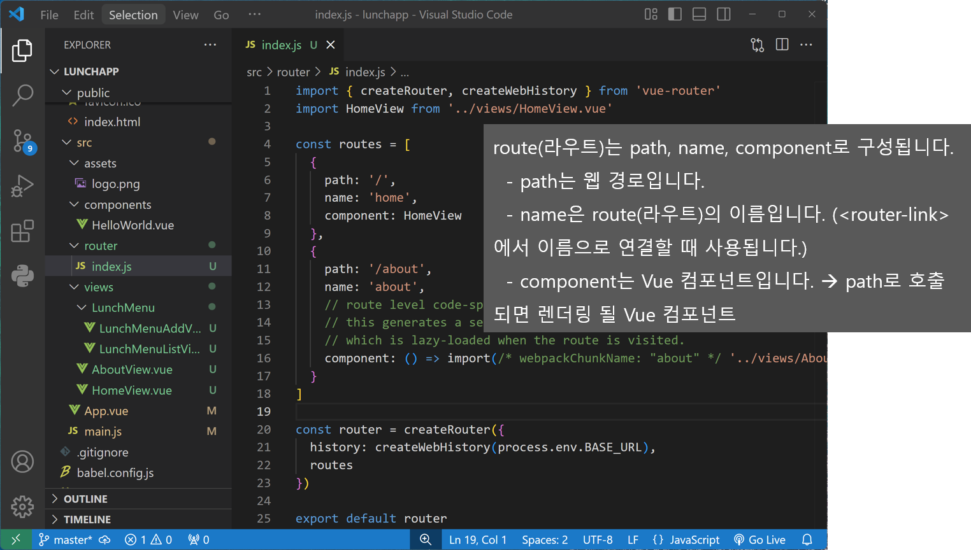The width and height of the screenshot is (971, 550).
Task: Click the master* git branch indicator
Action: click(x=66, y=540)
